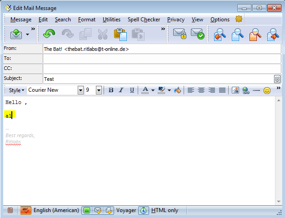Image resolution: width=285 pixels, height=218 pixels.
Task: Toggle Italic formatting
Action: coord(121,90)
